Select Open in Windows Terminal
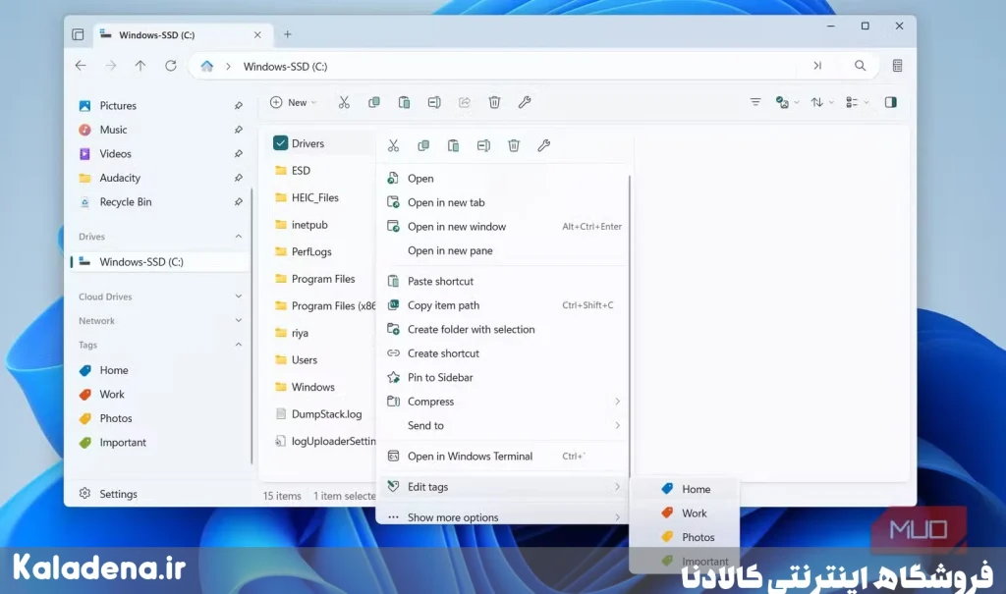 pos(503,457)
